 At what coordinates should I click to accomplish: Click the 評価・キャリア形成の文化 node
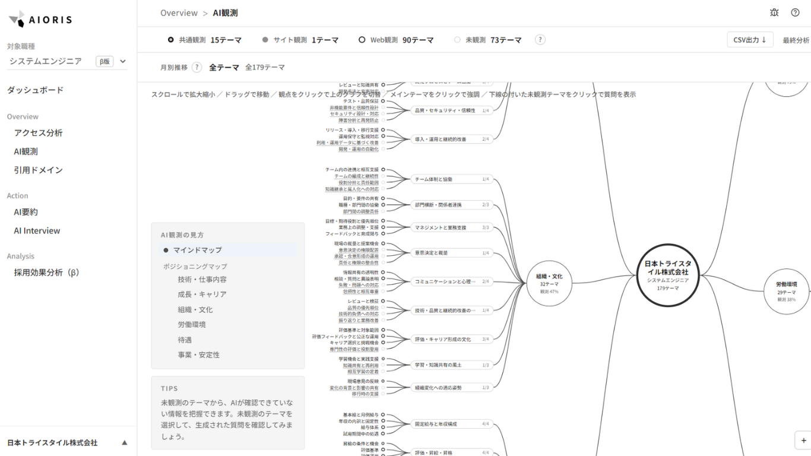point(452,339)
